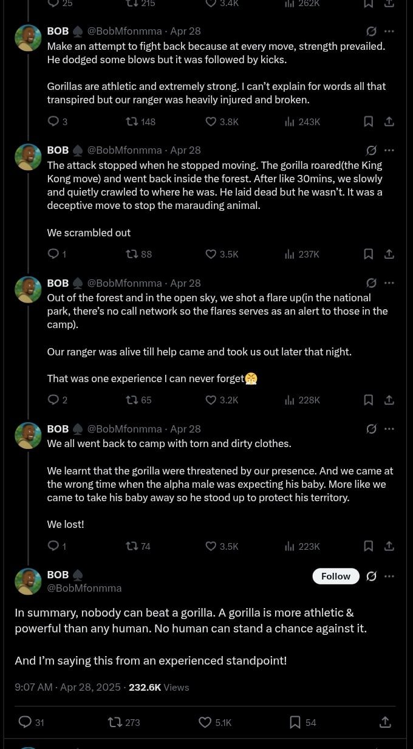This screenshot has height=749, width=413.
Task: Bookmark the 'shot a flare up' tweet
Action: click(x=368, y=400)
